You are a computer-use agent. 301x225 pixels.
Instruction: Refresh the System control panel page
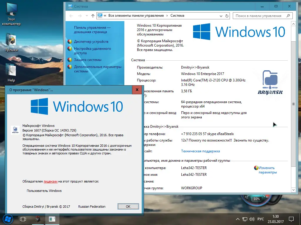click(227, 16)
